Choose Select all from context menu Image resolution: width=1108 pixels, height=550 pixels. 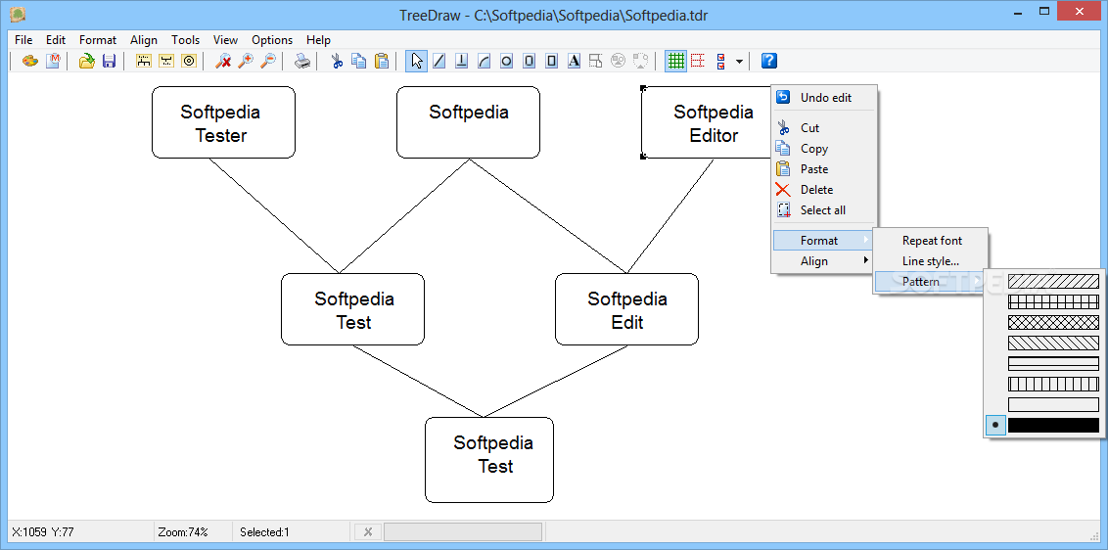point(823,210)
